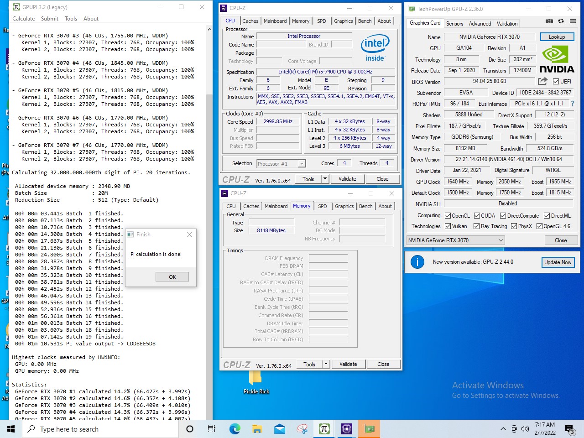Viewport: 584px width, 438px height.
Task: Open the Pickle Rick desktop folder
Action: [256, 382]
